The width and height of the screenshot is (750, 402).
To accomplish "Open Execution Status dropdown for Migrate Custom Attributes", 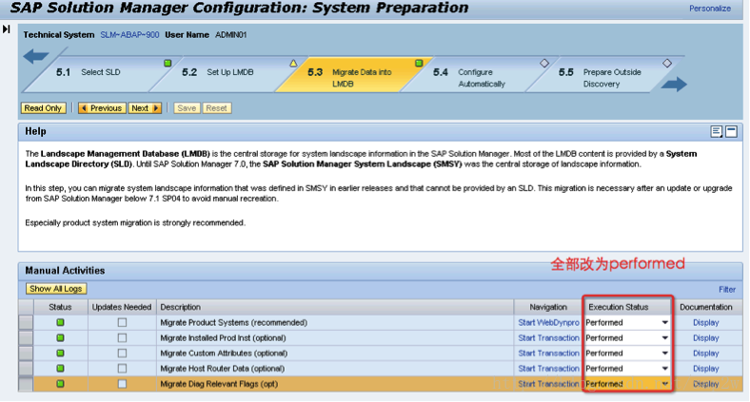I will point(665,354).
